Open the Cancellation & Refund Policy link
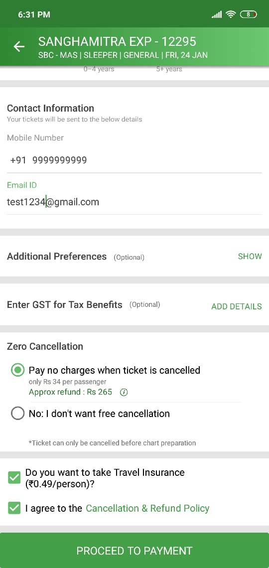This screenshot has width=269, height=568. point(147,508)
